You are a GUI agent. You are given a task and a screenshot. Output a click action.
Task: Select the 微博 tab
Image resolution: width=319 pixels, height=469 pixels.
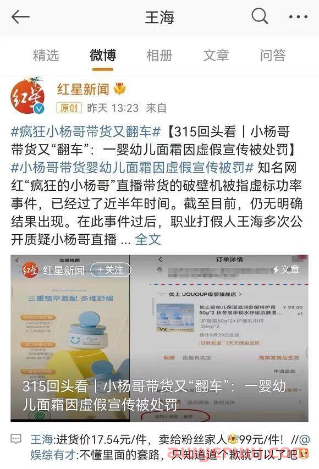103,56
